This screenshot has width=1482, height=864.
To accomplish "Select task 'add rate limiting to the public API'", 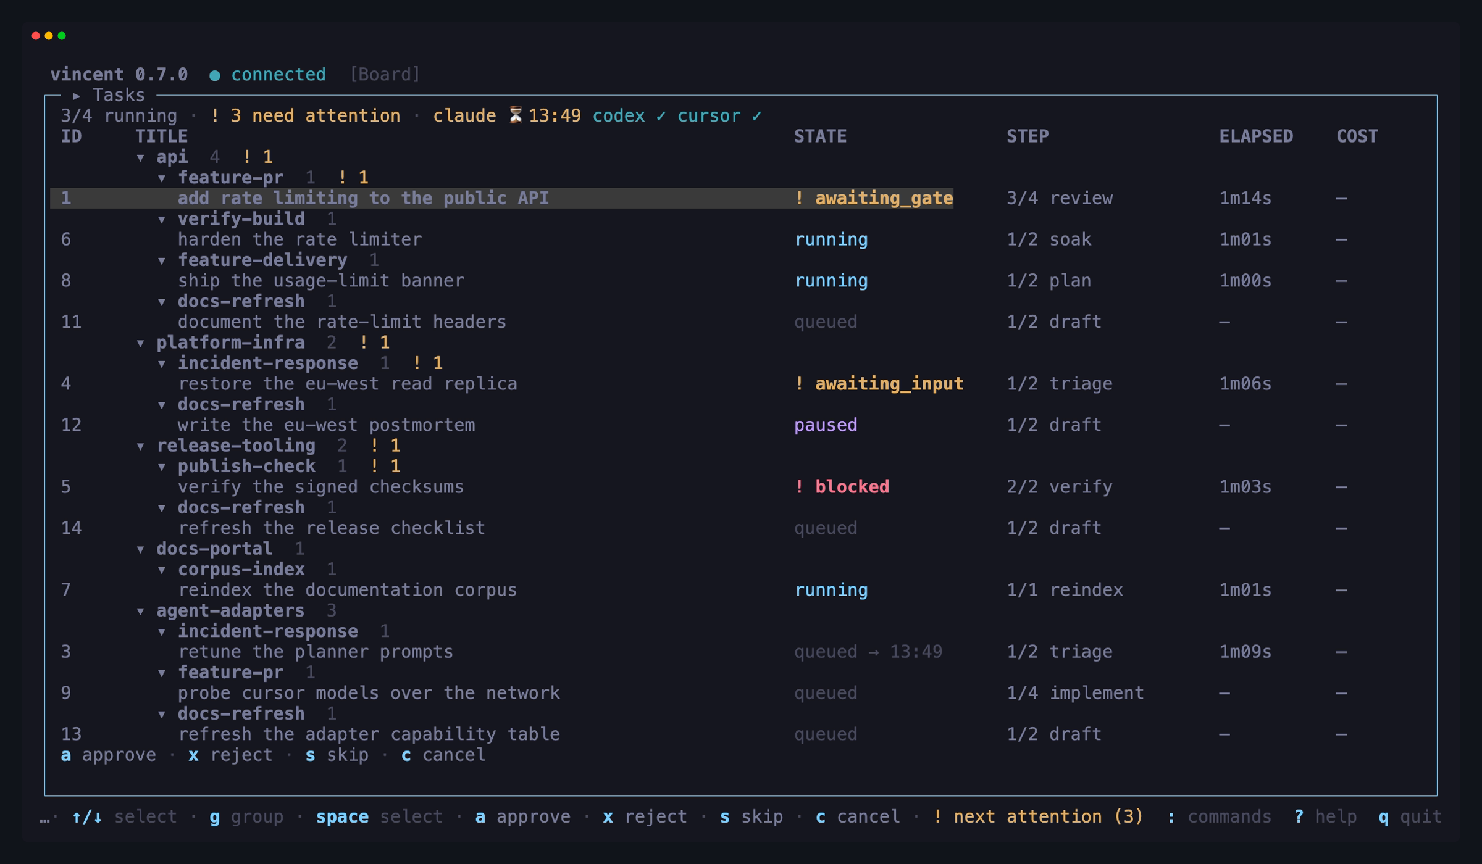I will 501,198.
